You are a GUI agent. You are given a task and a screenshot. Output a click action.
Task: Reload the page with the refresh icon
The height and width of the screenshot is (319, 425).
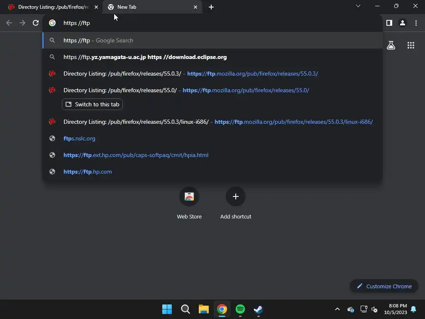tap(36, 23)
